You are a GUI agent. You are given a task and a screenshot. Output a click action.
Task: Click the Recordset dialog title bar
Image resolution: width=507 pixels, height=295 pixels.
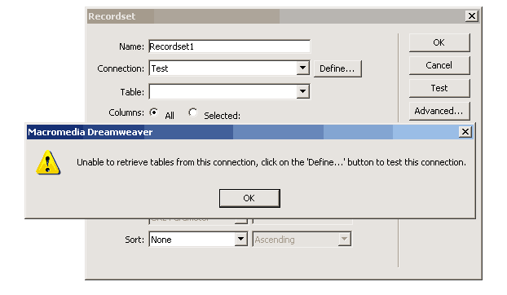pos(276,16)
